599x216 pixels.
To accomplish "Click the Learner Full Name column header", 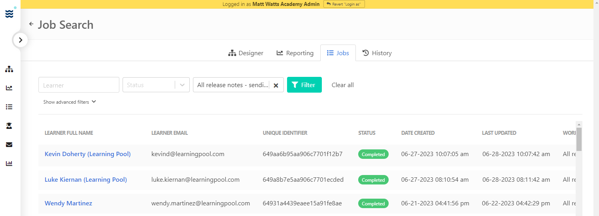I will click(69, 133).
